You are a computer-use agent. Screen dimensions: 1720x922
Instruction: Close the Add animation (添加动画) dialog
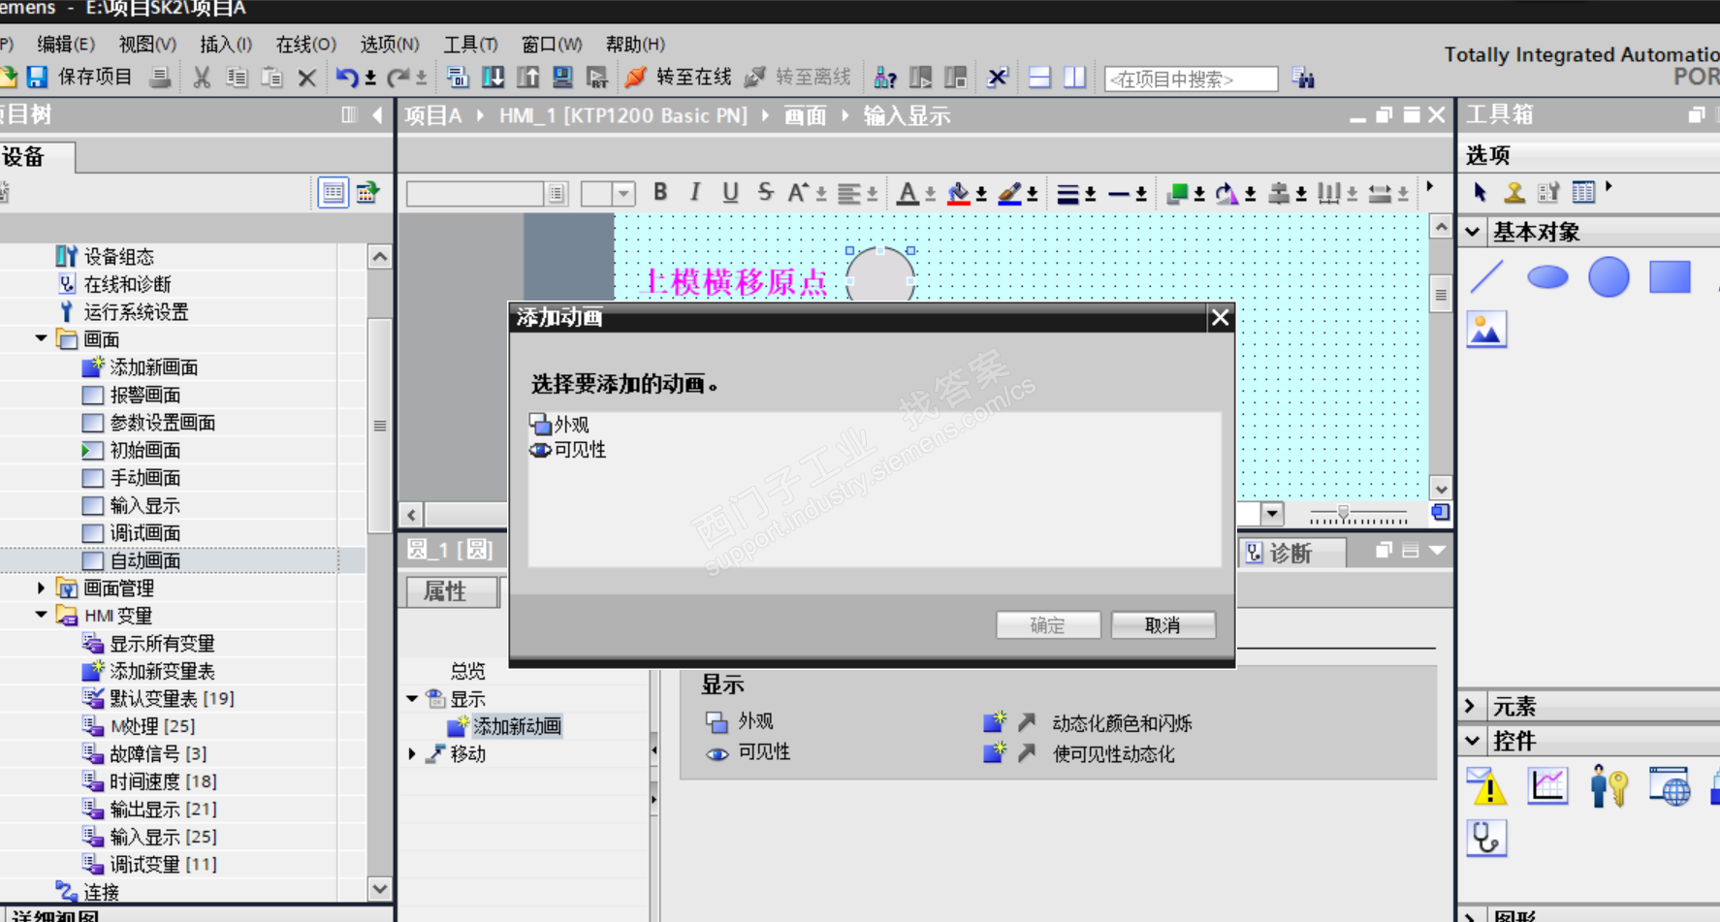[x=1220, y=317]
